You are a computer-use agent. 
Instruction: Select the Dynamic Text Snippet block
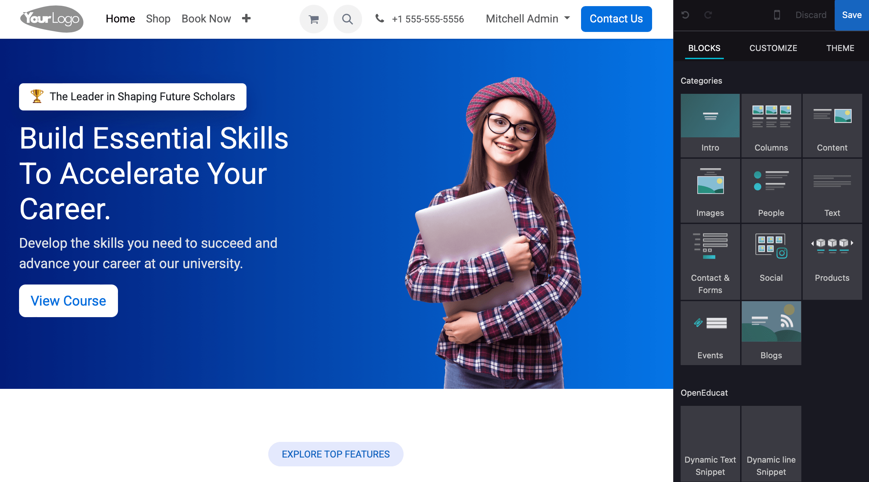tap(710, 444)
